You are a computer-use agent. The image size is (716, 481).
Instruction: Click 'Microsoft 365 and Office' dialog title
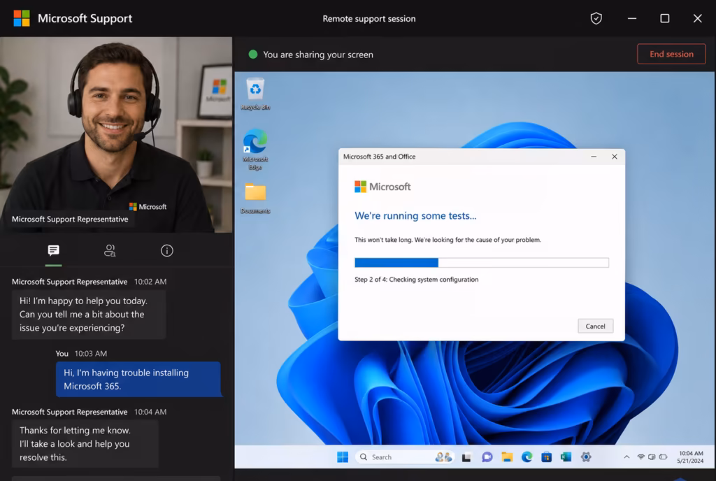tap(380, 157)
